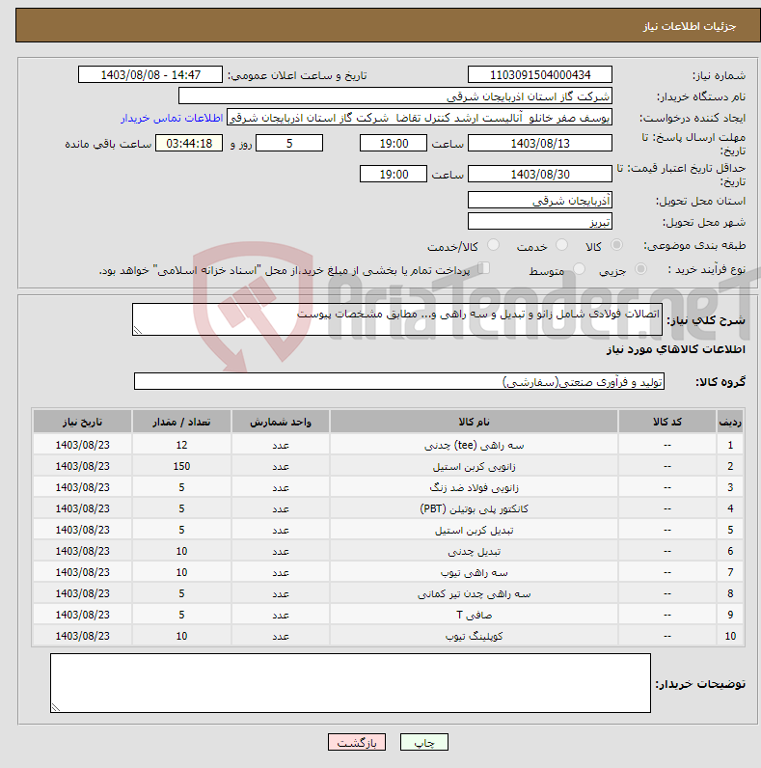Click the remaining days field showing 5
Viewport: 761px width, 768px height.
(289, 144)
